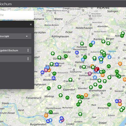Select the 'tgebiet Bochum' layer row
The image size is (126, 126).
tap(16, 50)
